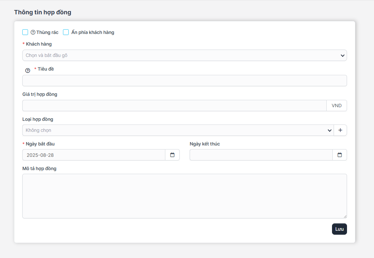Click the Loại hợp đồng chevron arrow
The width and height of the screenshot is (374, 258).
pos(329,130)
